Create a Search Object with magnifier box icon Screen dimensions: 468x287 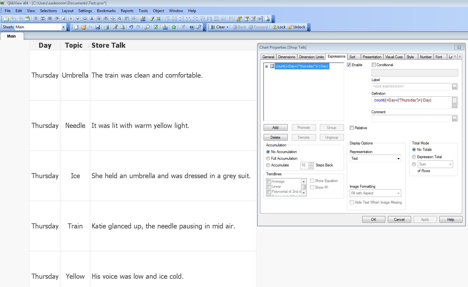[120, 19]
